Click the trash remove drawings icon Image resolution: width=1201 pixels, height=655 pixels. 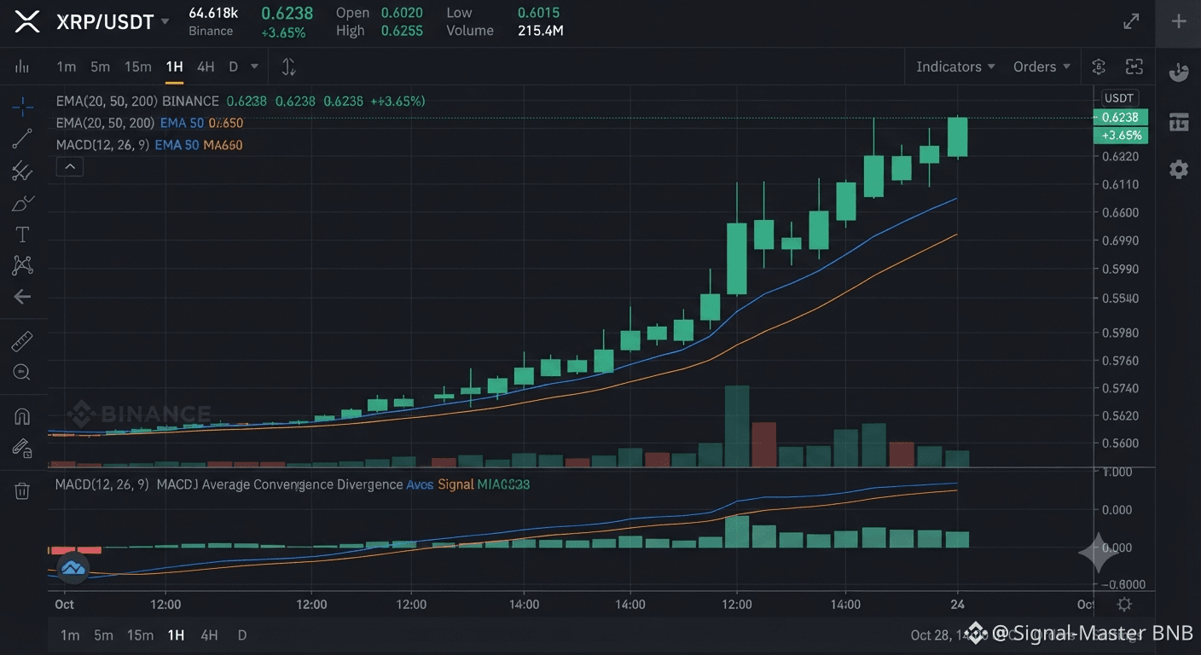point(22,490)
